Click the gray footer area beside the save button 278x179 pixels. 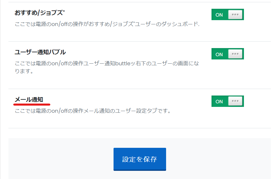click(218, 159)
